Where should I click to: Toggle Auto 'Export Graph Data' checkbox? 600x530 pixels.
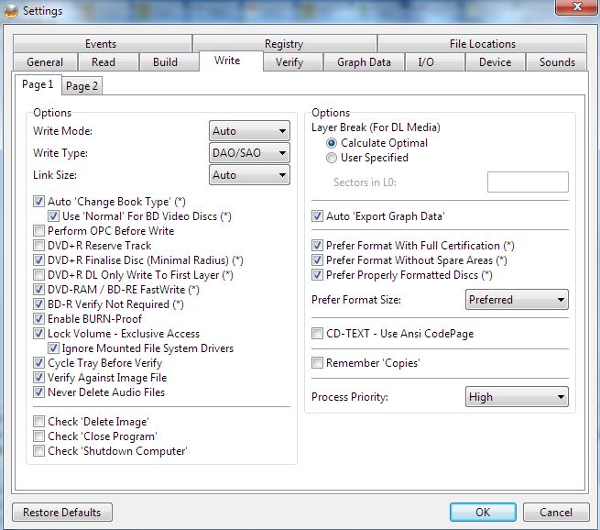pyautogui.click(x=317, y=216)
